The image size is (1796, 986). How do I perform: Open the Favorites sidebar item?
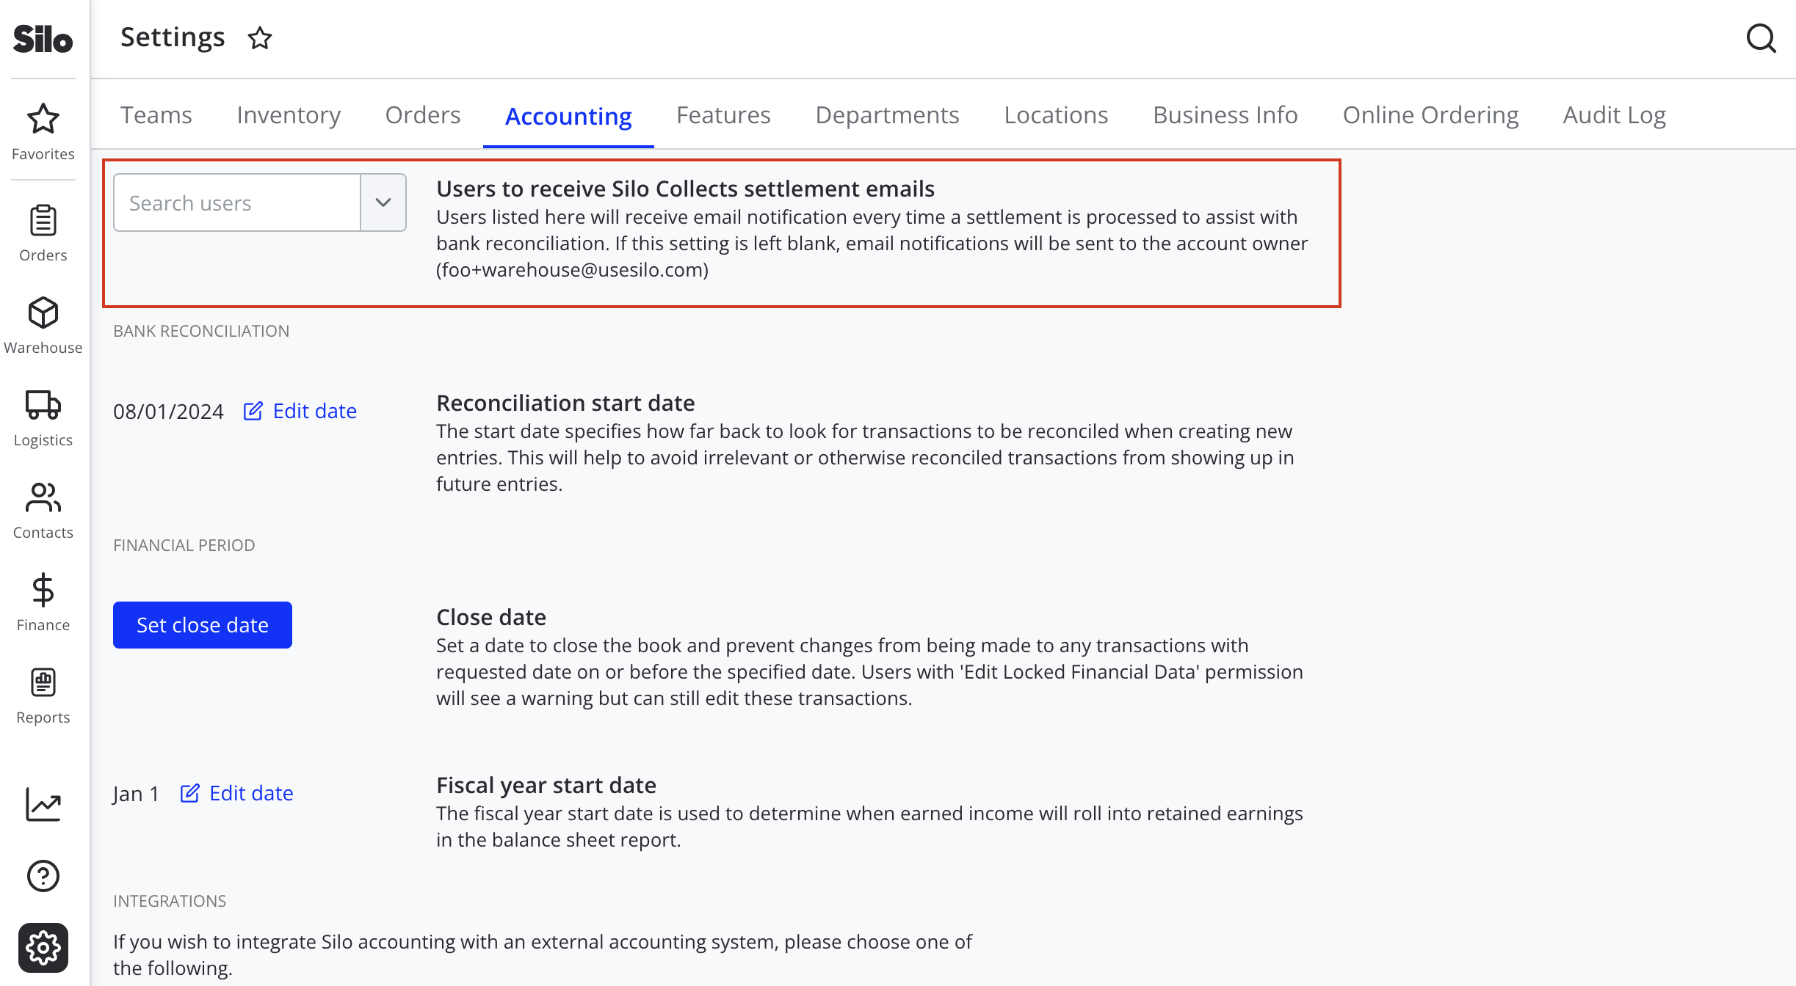pyautogui.click(x=43, y=132)
